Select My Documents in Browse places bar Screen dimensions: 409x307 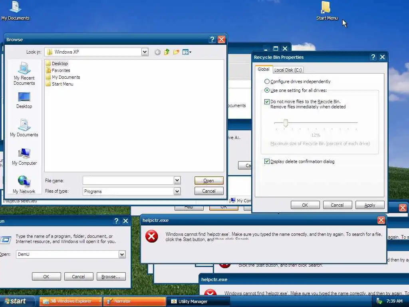click(x=24, y=128)
